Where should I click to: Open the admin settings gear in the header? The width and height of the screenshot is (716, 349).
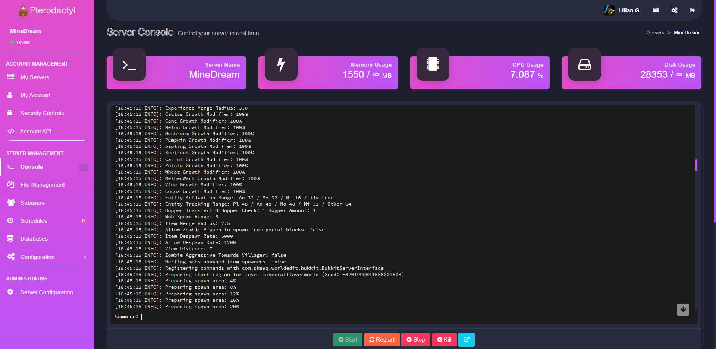point(675,10)
